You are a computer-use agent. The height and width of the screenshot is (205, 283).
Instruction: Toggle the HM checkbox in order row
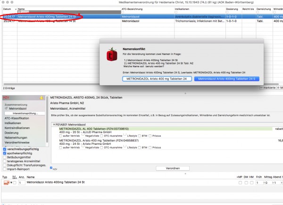pos(251,183)
